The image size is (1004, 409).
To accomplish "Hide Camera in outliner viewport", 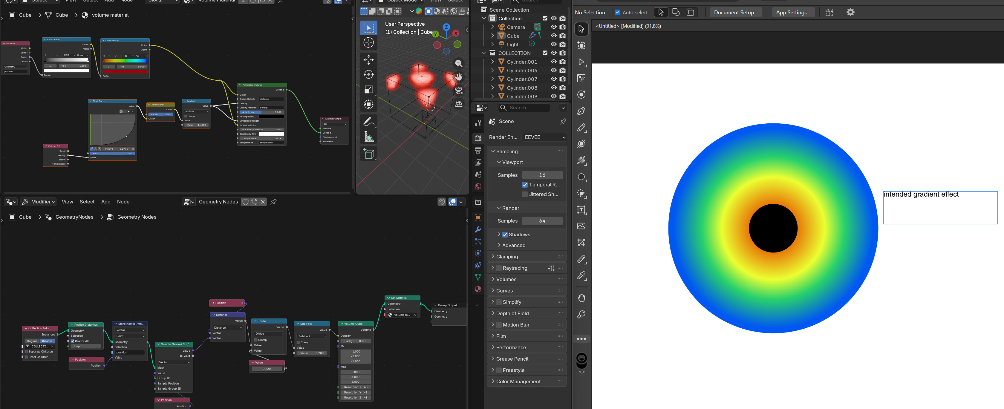I will pyautogui.click(x=553, y=27).
